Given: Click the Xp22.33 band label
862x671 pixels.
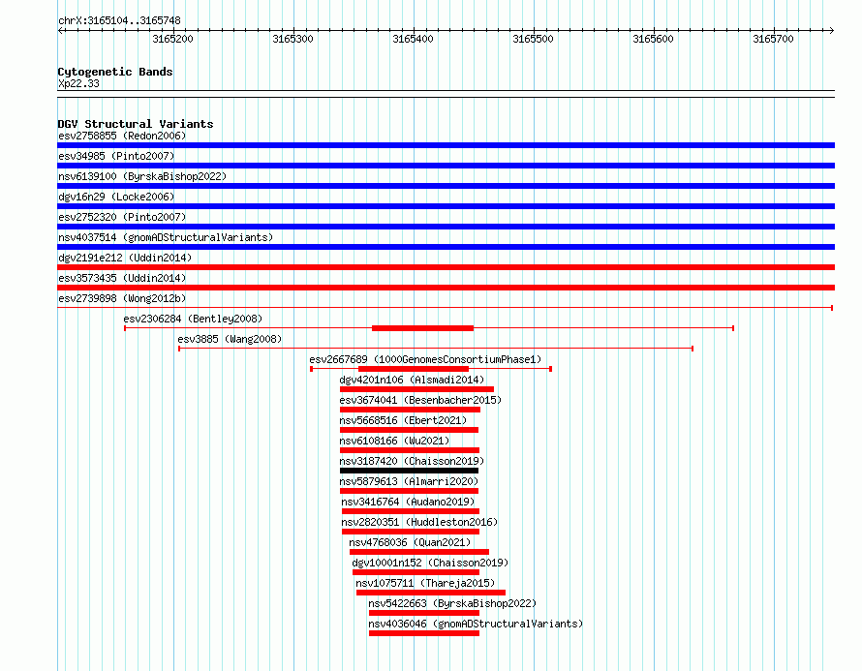Looking at the screenshot, I should [x=78, y=83].
